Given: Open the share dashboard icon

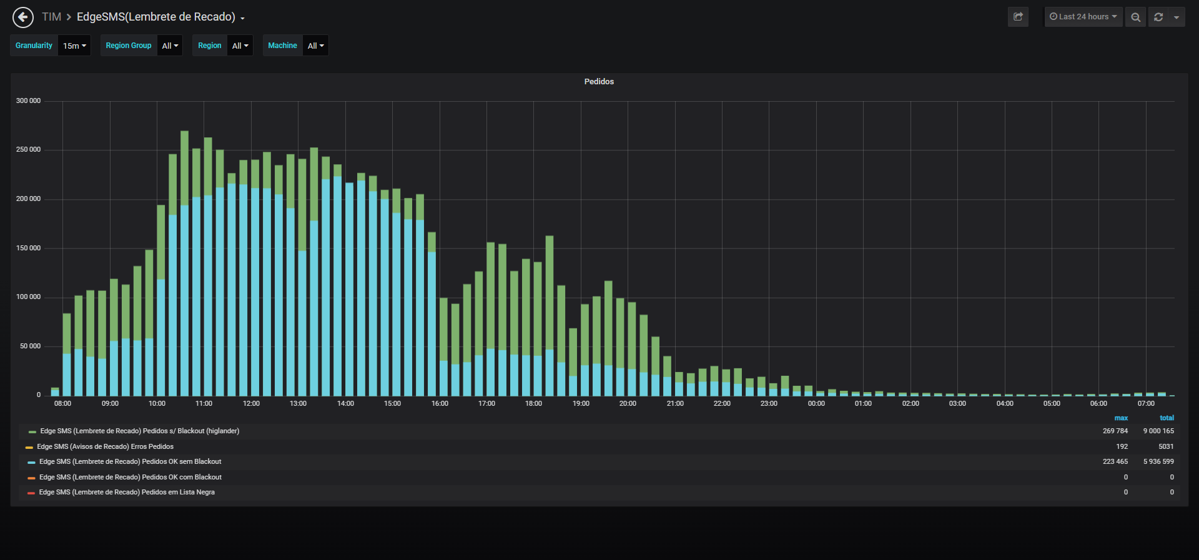Looking at the screenshot, I should click(x=1018, y=17).
